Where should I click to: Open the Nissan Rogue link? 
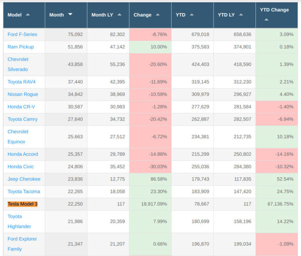23,94
